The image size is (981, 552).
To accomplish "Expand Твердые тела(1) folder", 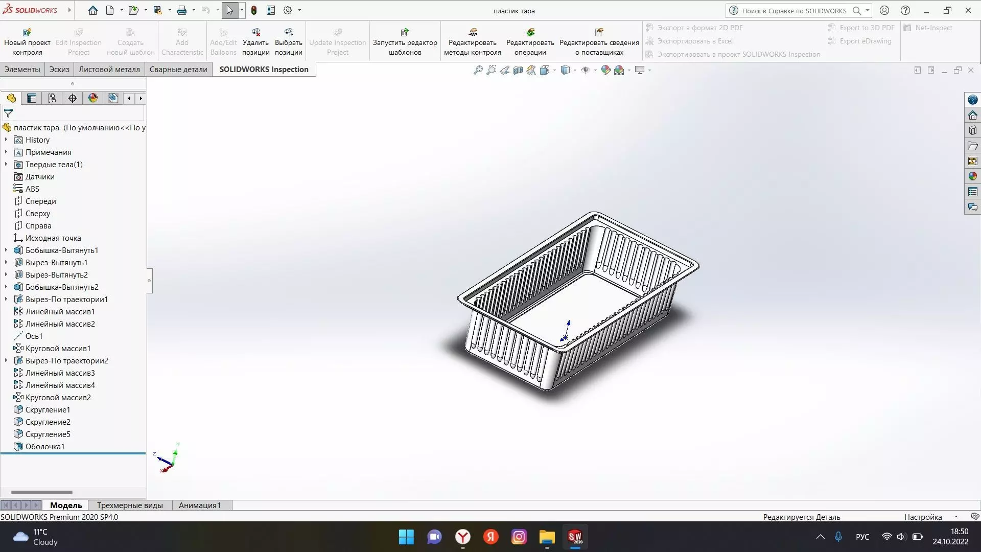I will (x=6, y=164).
